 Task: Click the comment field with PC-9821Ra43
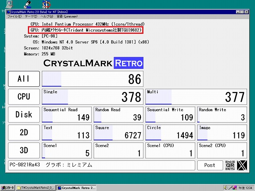pos(102,165)
